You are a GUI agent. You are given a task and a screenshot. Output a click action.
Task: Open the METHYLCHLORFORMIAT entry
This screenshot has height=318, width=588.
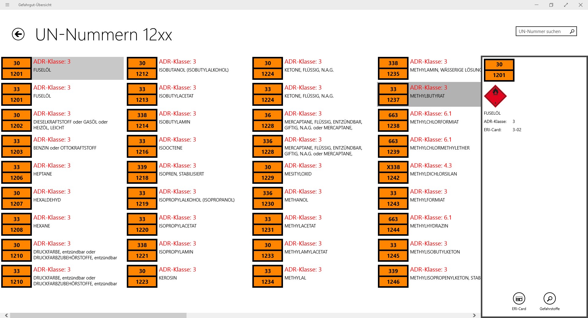(x=429, y=120)
